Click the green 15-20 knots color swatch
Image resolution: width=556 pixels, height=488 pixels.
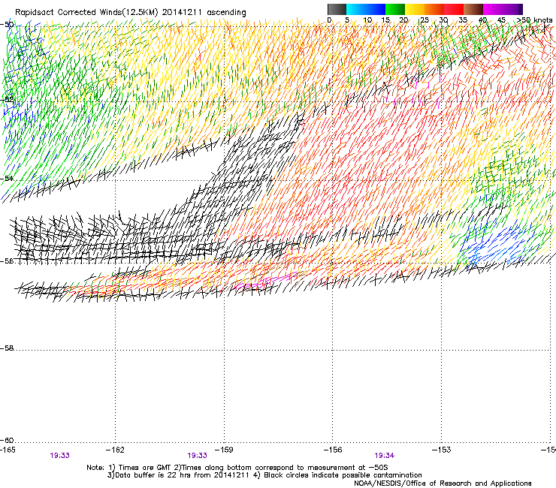tap(395, 9)
